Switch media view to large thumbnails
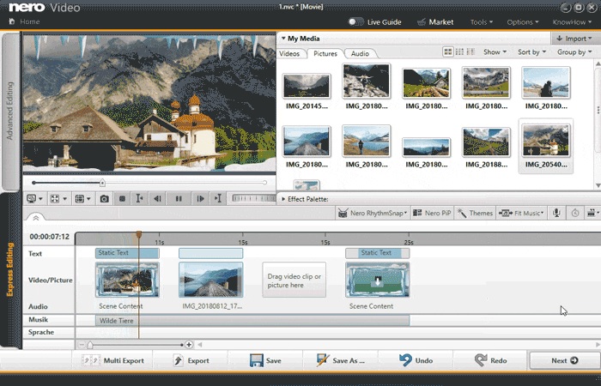Screen dimensions: 601x386 click(x=448, y=52)
